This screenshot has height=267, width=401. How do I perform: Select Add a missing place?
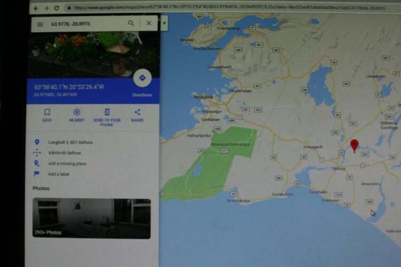(67, 164)
